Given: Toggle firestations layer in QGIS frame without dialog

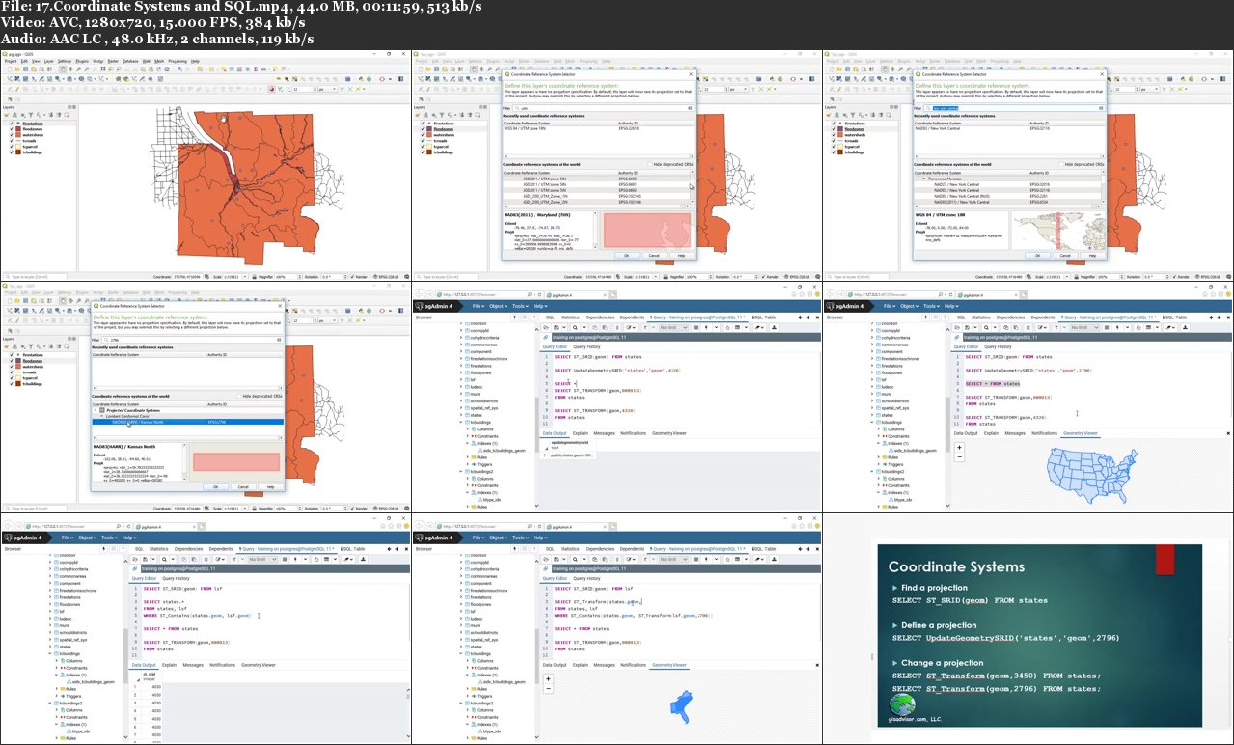Looking at the screenshot, I should click(12, 124).
